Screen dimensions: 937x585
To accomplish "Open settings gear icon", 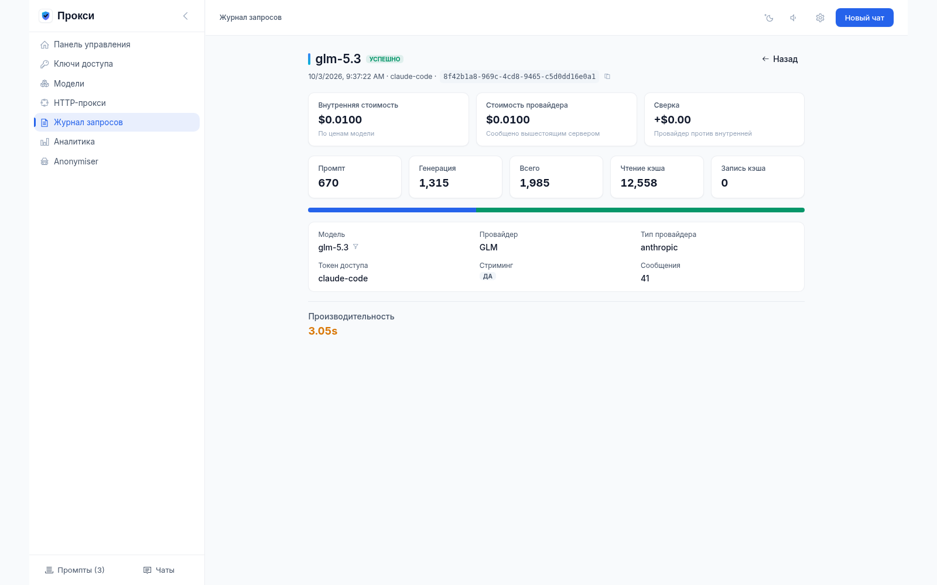I will pyautogui.click(x=820, y=18).
